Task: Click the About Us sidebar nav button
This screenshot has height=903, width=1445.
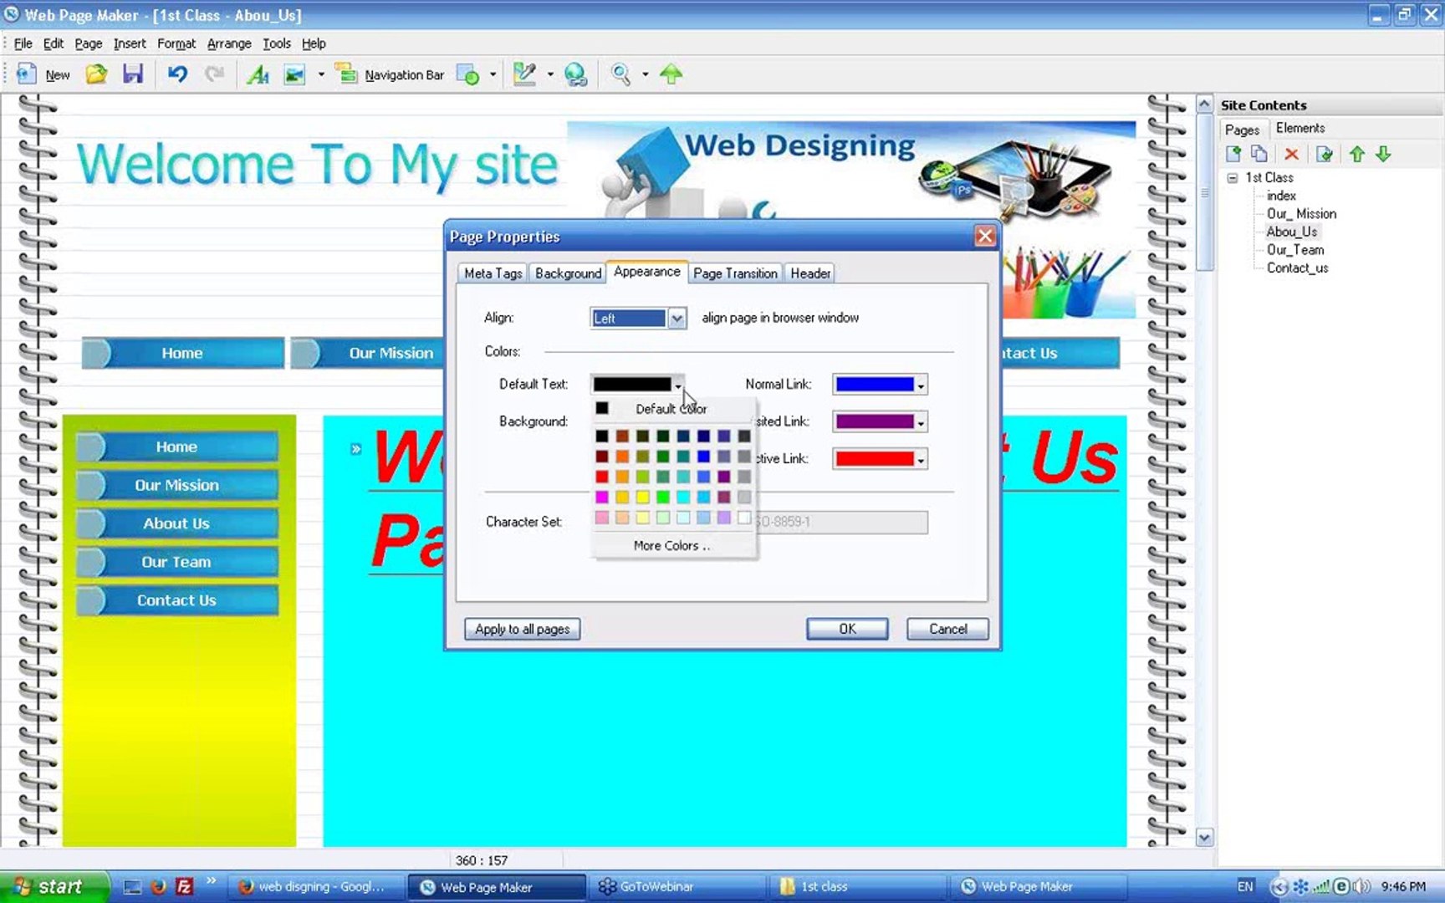Action: 176,523
